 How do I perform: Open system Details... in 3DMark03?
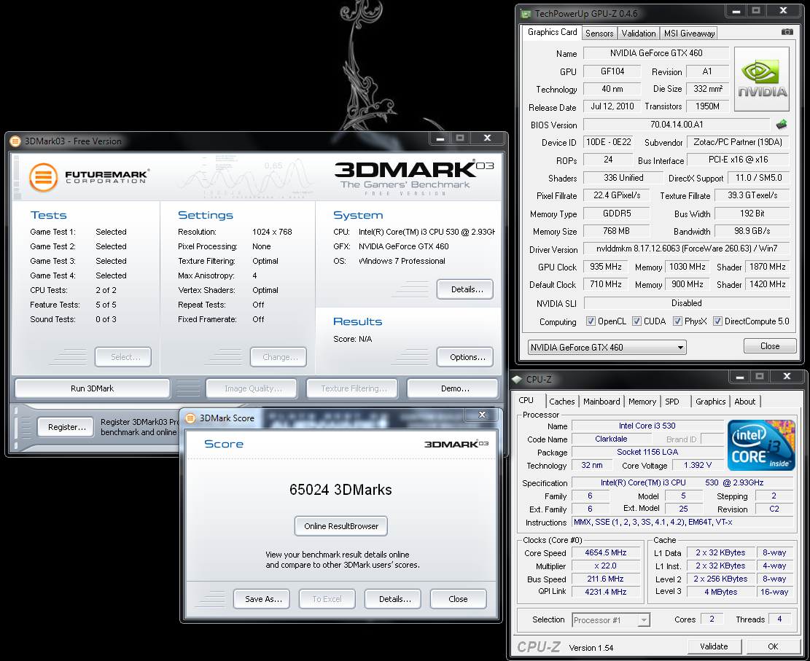point(465,289)
